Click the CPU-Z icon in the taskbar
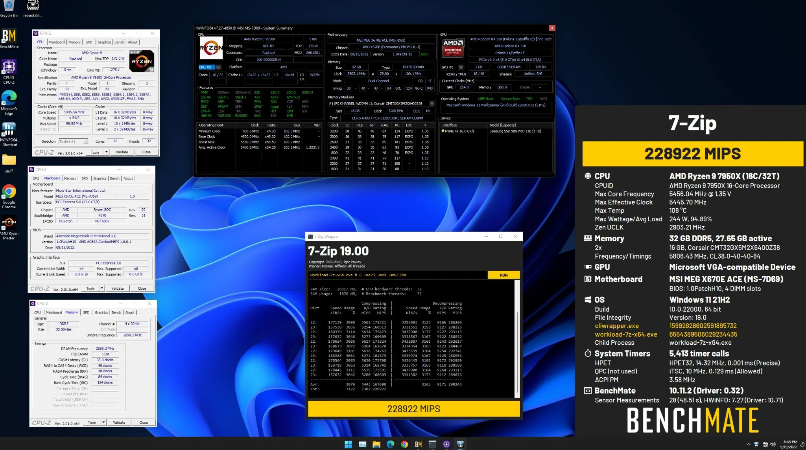Screen dimensions: 806x450 tap(446, 444)
